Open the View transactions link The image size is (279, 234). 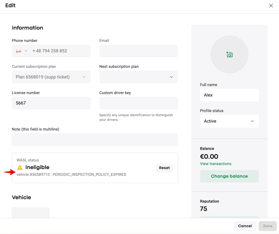216,164
